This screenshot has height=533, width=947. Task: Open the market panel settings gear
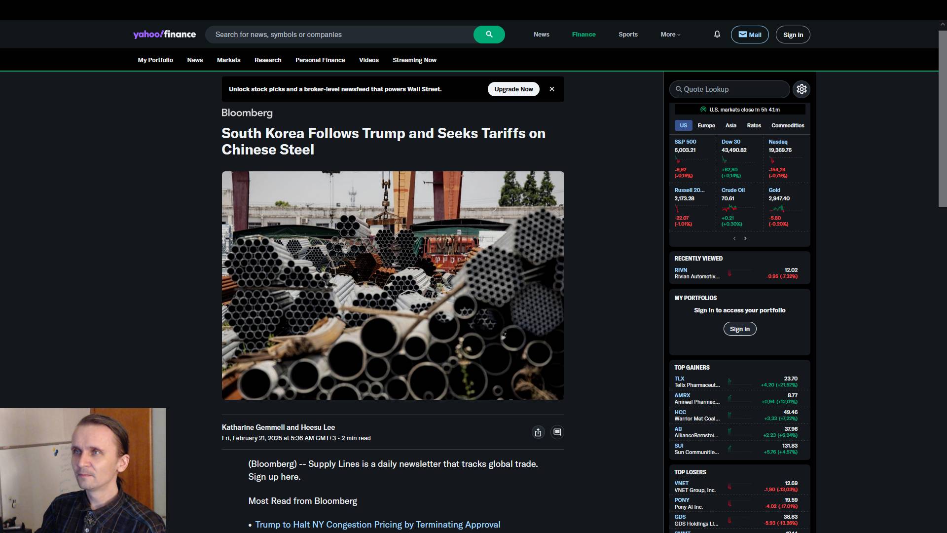[801, 89]
